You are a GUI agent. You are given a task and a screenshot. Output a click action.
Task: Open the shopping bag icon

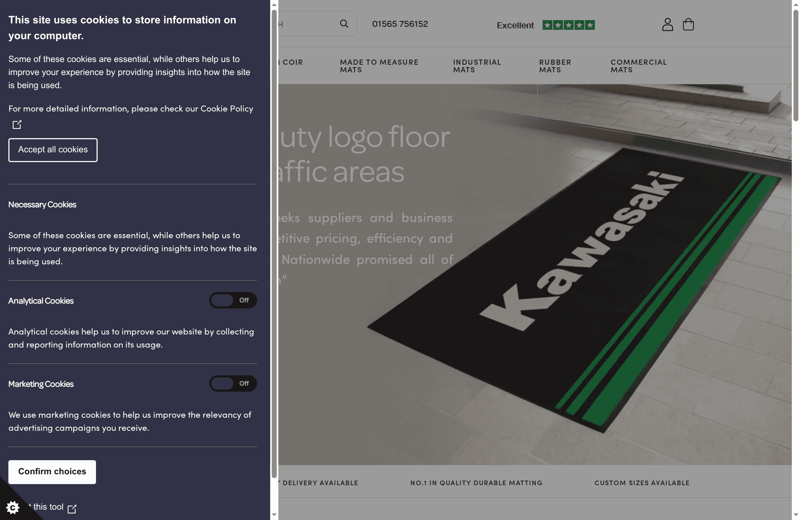click(688, 24)
